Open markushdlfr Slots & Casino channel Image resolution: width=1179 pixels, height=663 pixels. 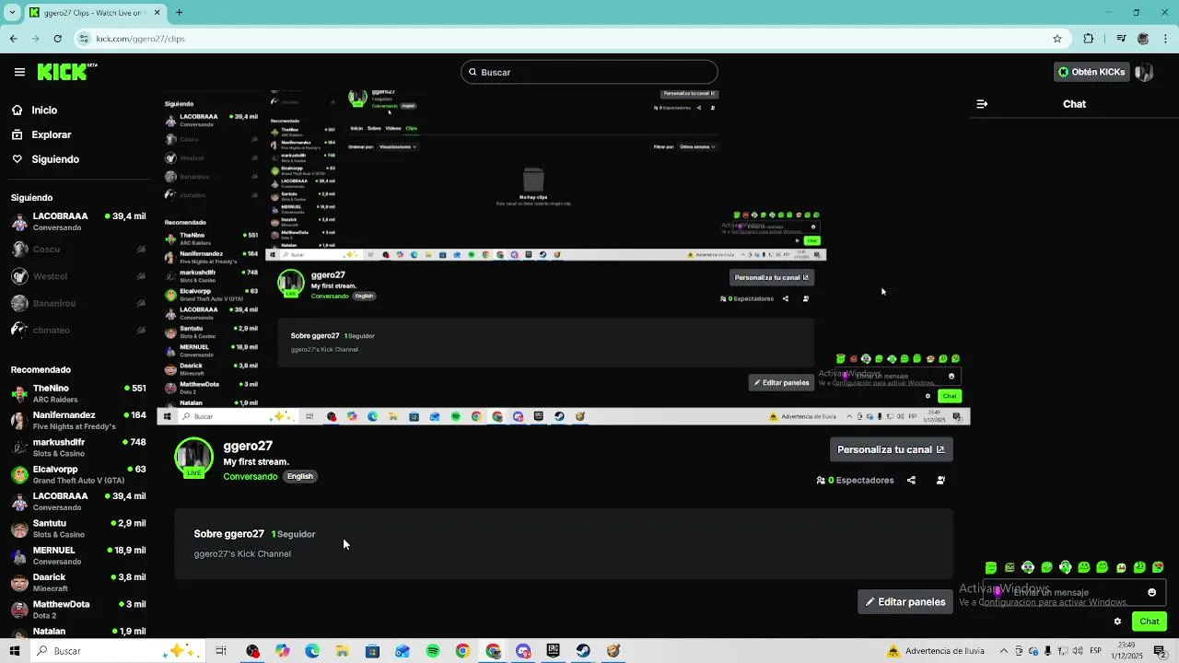[78, 448]
